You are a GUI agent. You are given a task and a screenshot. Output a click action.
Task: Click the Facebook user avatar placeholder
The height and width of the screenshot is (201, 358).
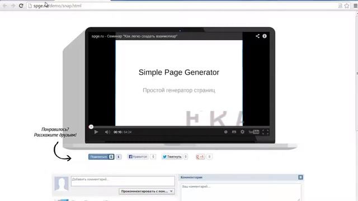(61, 183)
